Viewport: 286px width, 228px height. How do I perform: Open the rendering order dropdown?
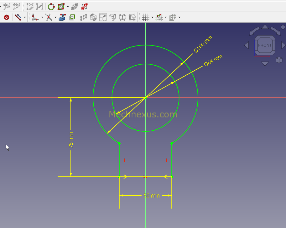pyautogui.click(x=179, y=17)
